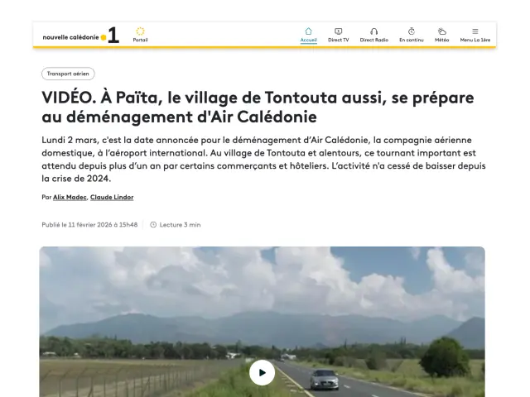Click the article headline about Tontouta
The width and height of the screenshot is (530, 397).
click(258, 107)
